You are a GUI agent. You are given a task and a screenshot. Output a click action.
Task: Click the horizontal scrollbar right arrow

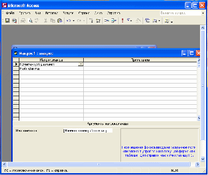click(x=198, y=164)
